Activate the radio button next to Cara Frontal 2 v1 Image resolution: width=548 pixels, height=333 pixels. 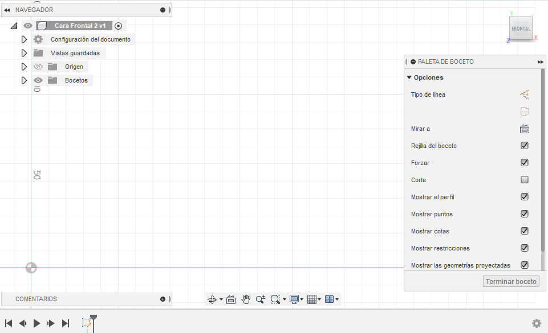(119, 26)
